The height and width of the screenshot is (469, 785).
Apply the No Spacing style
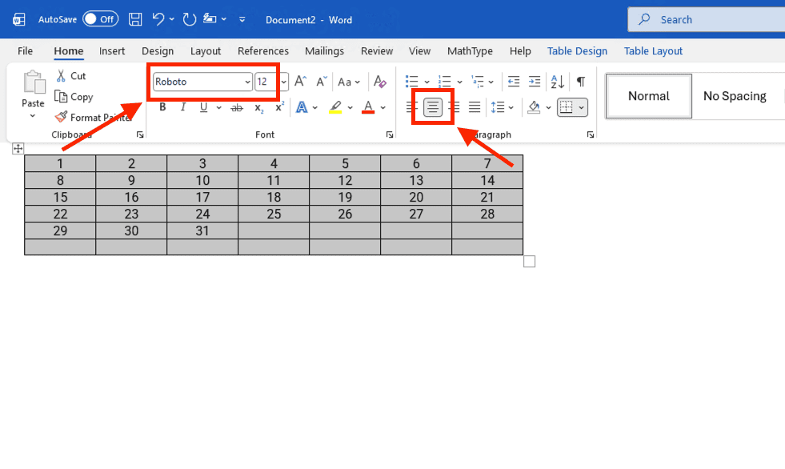point(735,96)
